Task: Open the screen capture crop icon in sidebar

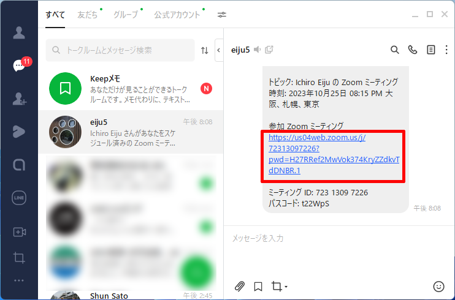Action: [19, 257]
